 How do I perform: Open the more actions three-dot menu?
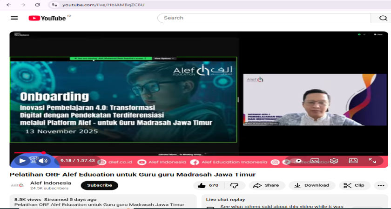tap(381, 185)
